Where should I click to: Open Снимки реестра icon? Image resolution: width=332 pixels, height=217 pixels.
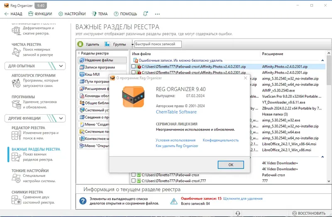click(16, 200)
